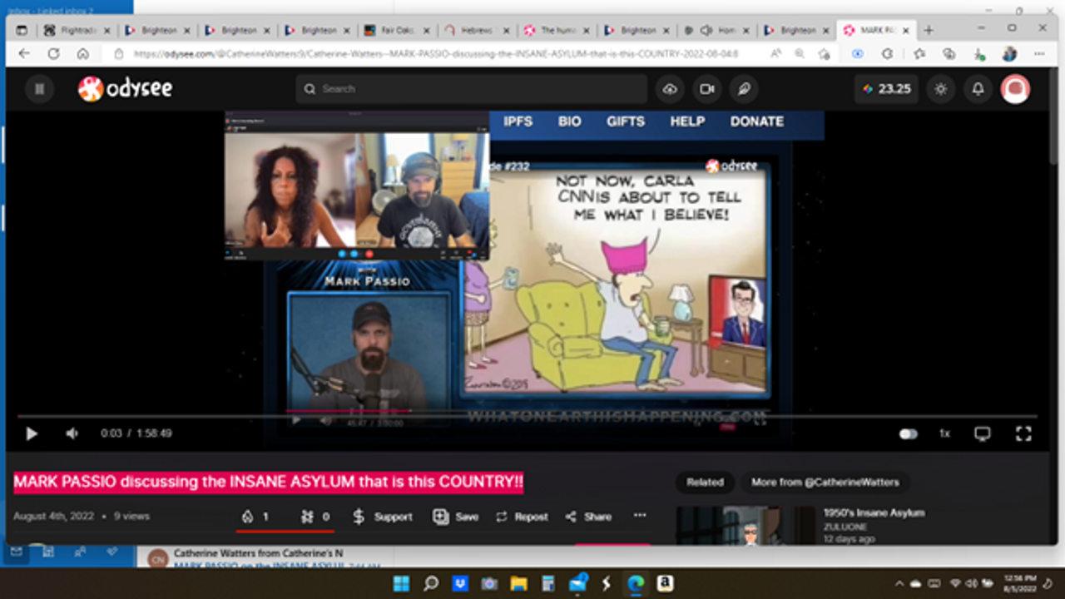Open the Odysee profile avatar menu
The height and width of the screenshot is (599, 1065).
pos(1015,89)
